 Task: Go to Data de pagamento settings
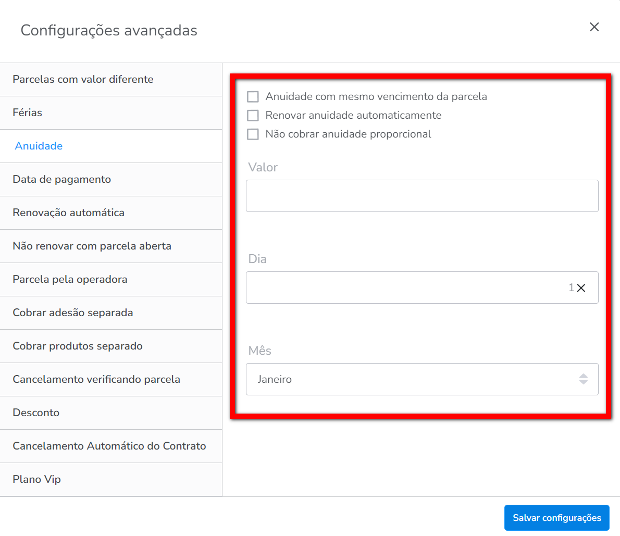pos(62,180)
